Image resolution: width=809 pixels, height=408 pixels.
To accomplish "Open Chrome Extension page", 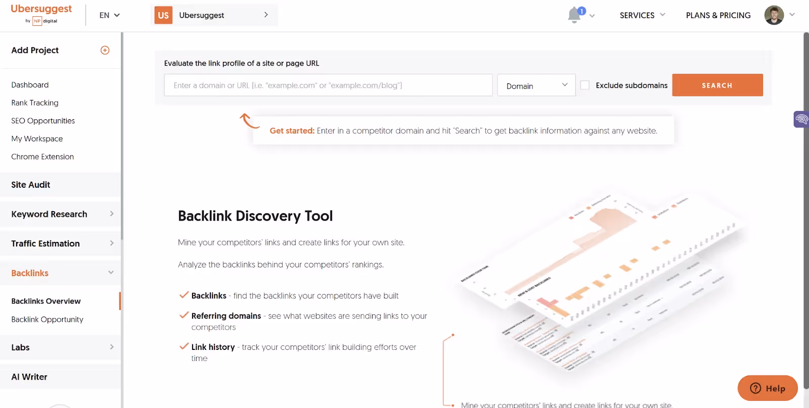I will (x=42, y=157).
